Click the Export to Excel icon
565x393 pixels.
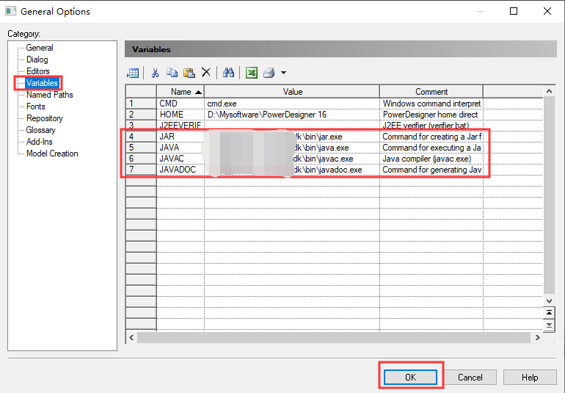pos(252,73)
